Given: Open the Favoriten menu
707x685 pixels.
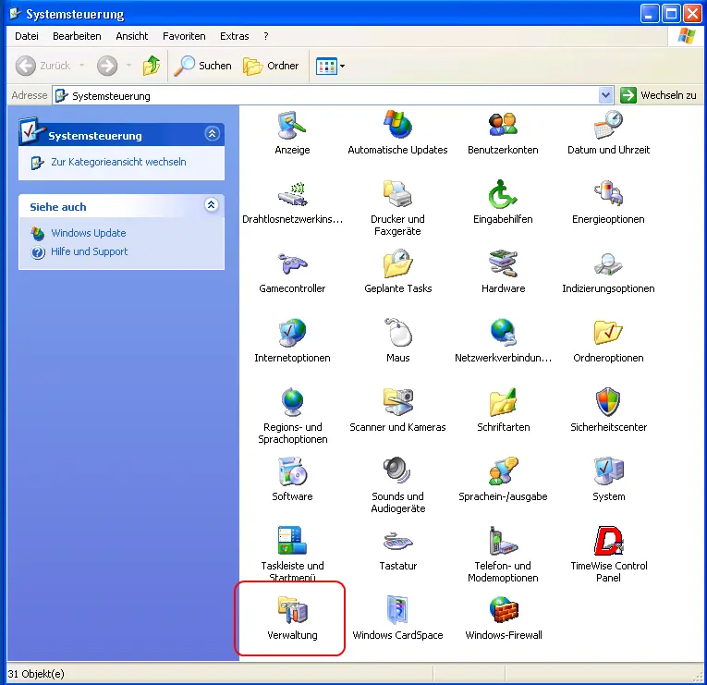Looking at the screenshot, I should click(x=184, y=36).
